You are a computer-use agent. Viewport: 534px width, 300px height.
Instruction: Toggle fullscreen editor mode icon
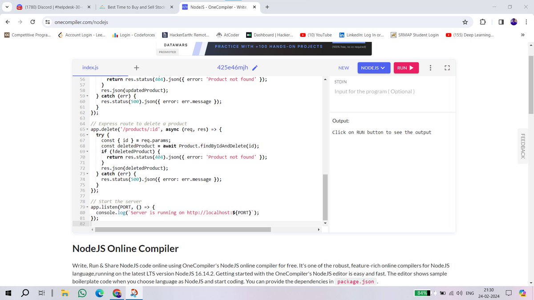[x=447, y=68]
